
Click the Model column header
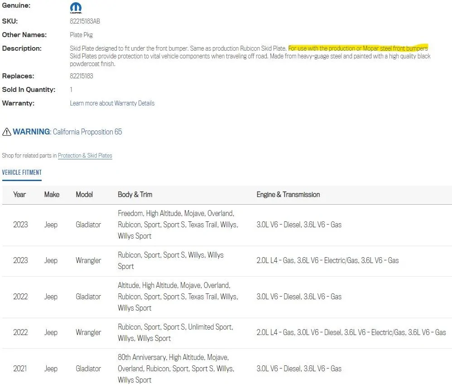point(84,195)
